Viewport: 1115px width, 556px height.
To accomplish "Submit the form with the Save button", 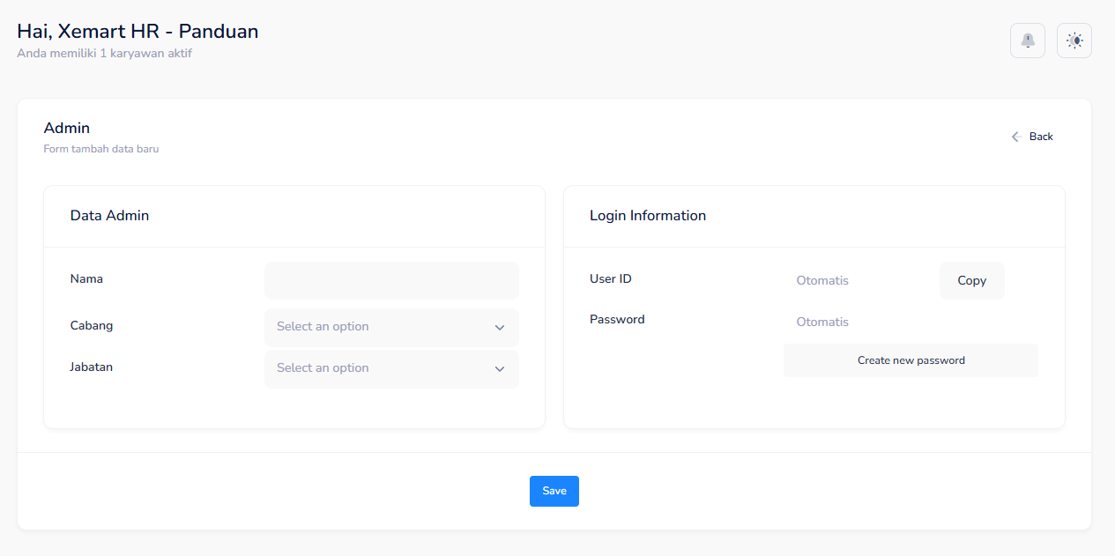I will (554, 491).
